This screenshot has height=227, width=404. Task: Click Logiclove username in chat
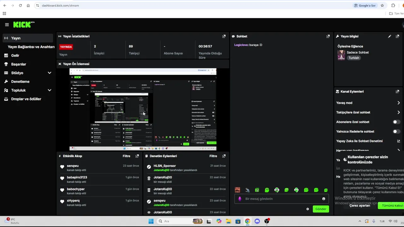(241, 45)
